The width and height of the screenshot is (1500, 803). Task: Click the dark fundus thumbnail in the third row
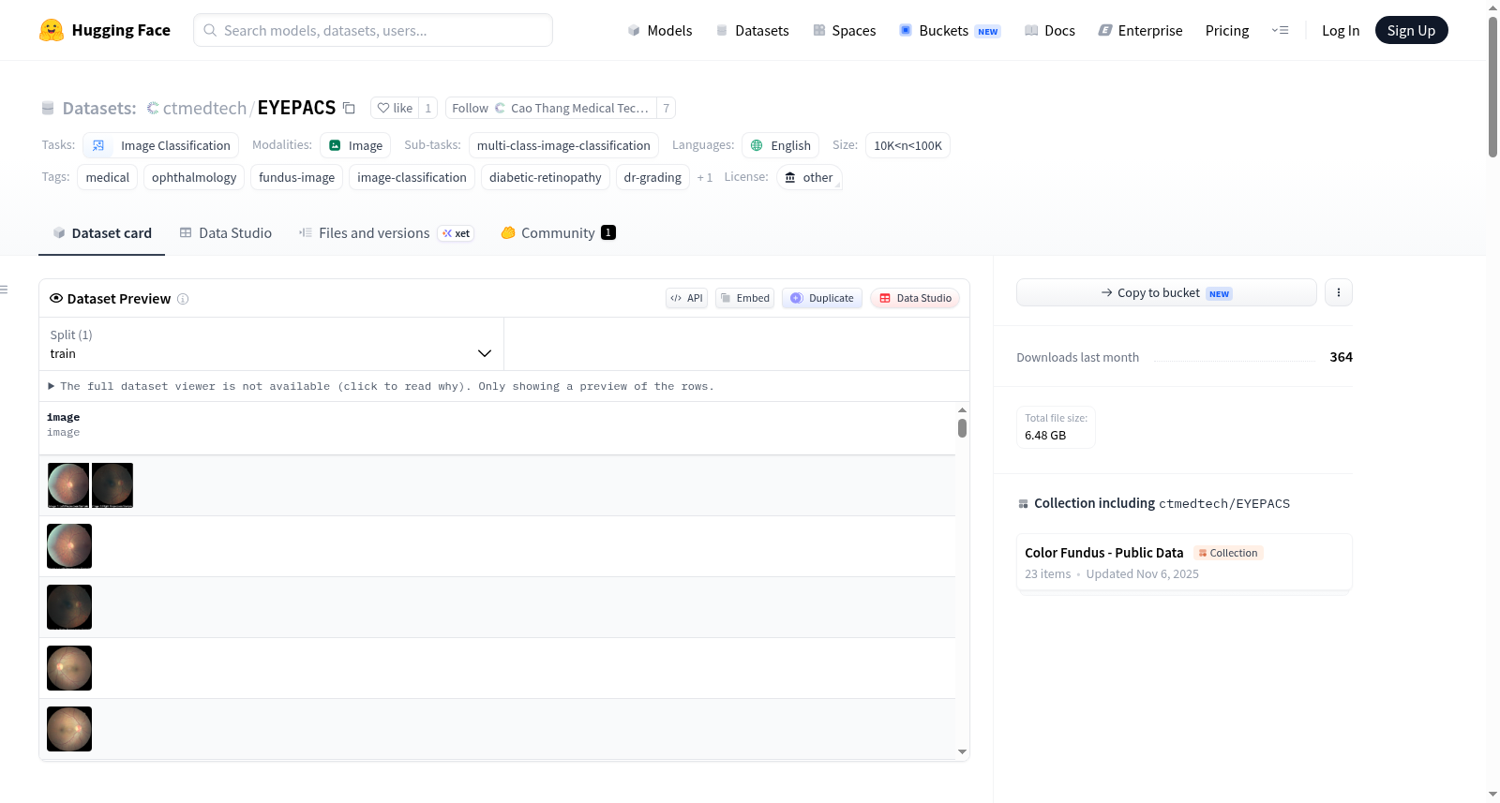tap(69, 607)
